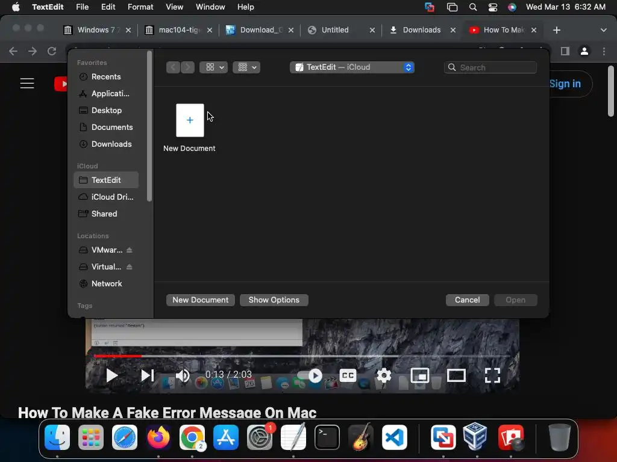This screenshot has width=617, height=462.
Task: Open Visual Studio Code from Dock
Action: pos(394,437)
